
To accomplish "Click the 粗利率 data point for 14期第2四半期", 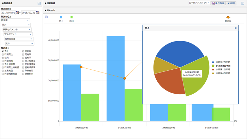I will pyautogui.click(x=125, y=78).
